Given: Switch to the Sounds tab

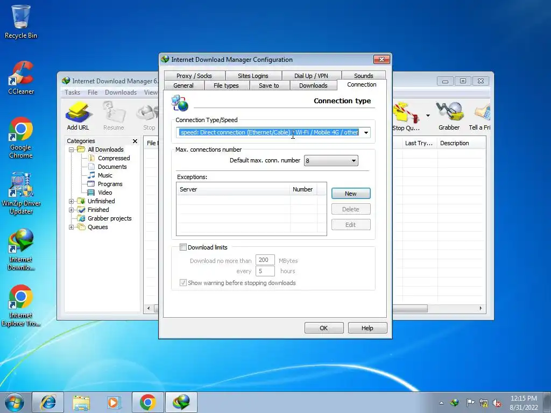Looking at the screenshot, I should tap(363, 75).
